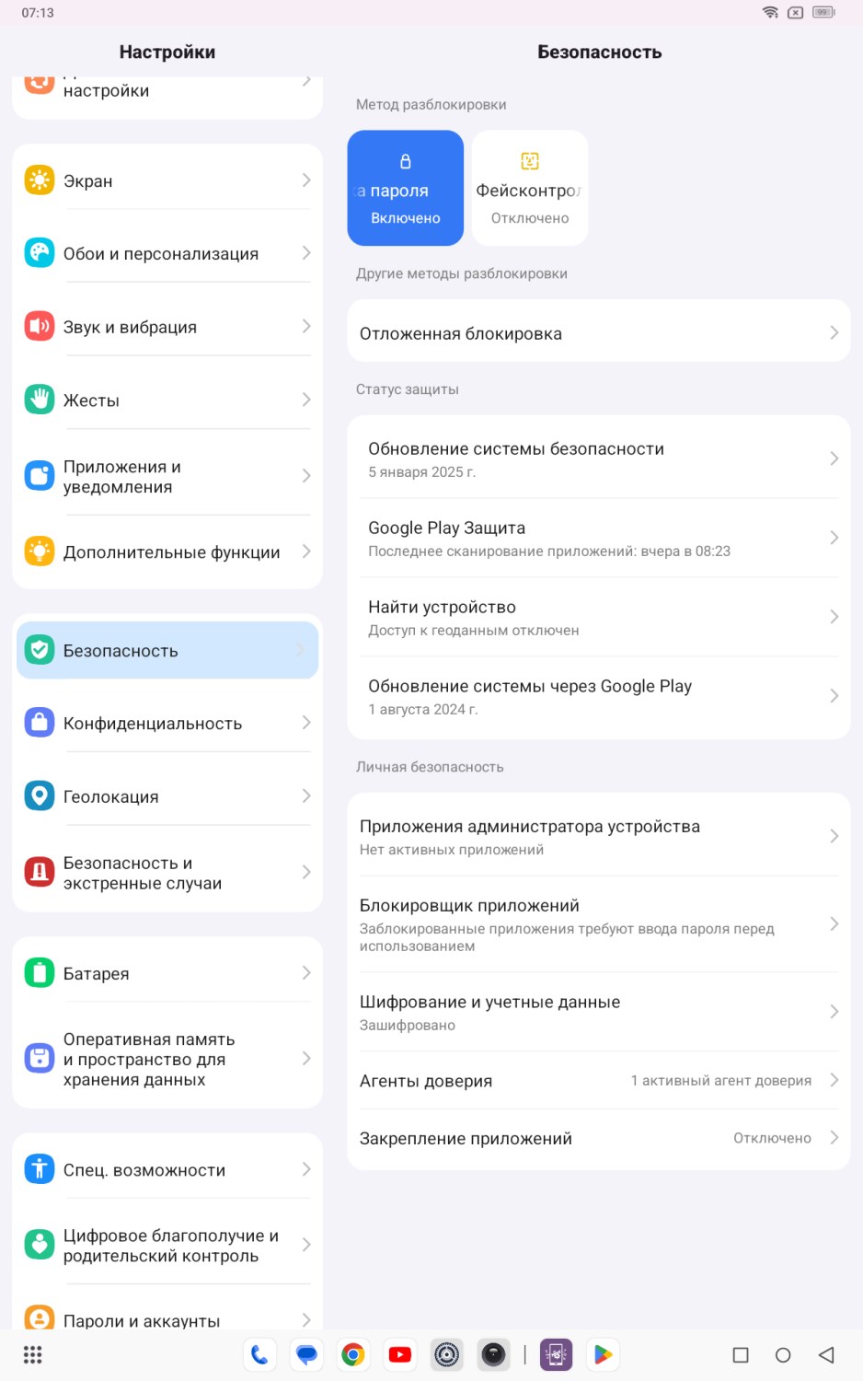Open Google Play Store from dock
This screenshot has height=1381, width=863.
point(603,1354)
